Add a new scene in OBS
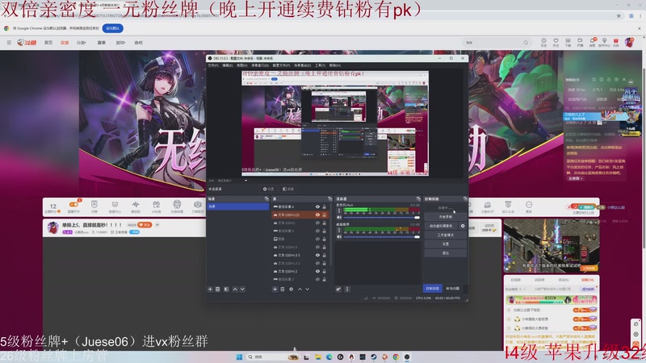The image size is (646, 363). [x=210, y=289]
